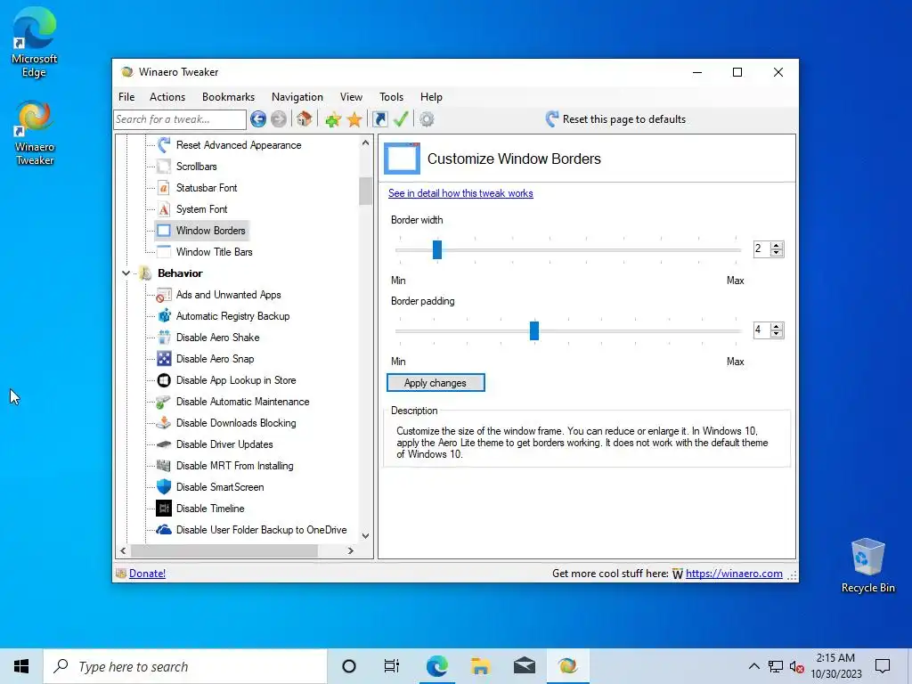Increase Border padding with spinner up arrow
Viewport: 912px width, 684px height.
pos(777,326)
